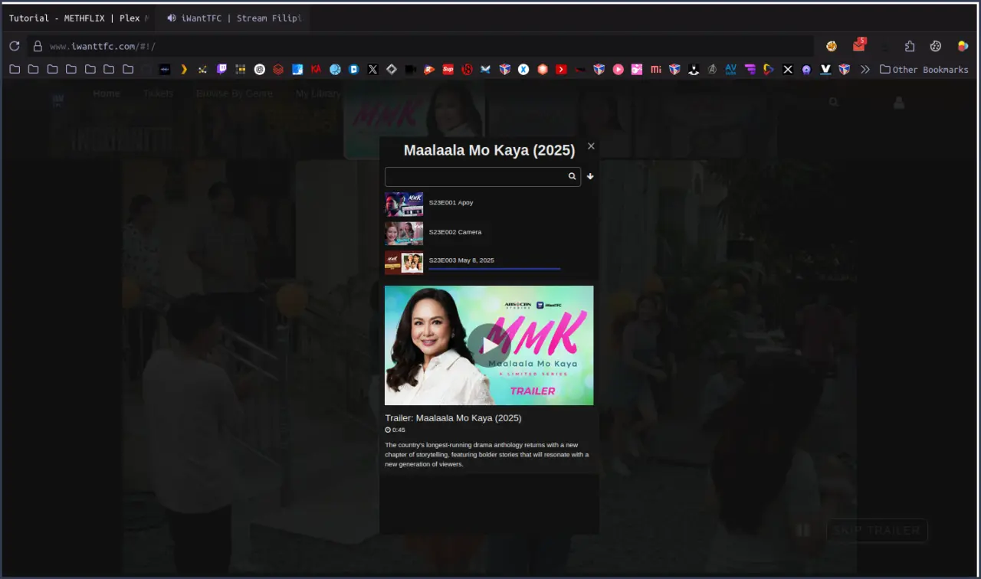Open the red YouTube-style arrow bookmark

coord(561,69)
